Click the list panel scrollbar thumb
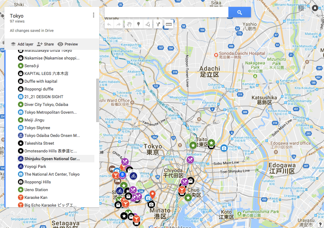 [x=97, y=100]
